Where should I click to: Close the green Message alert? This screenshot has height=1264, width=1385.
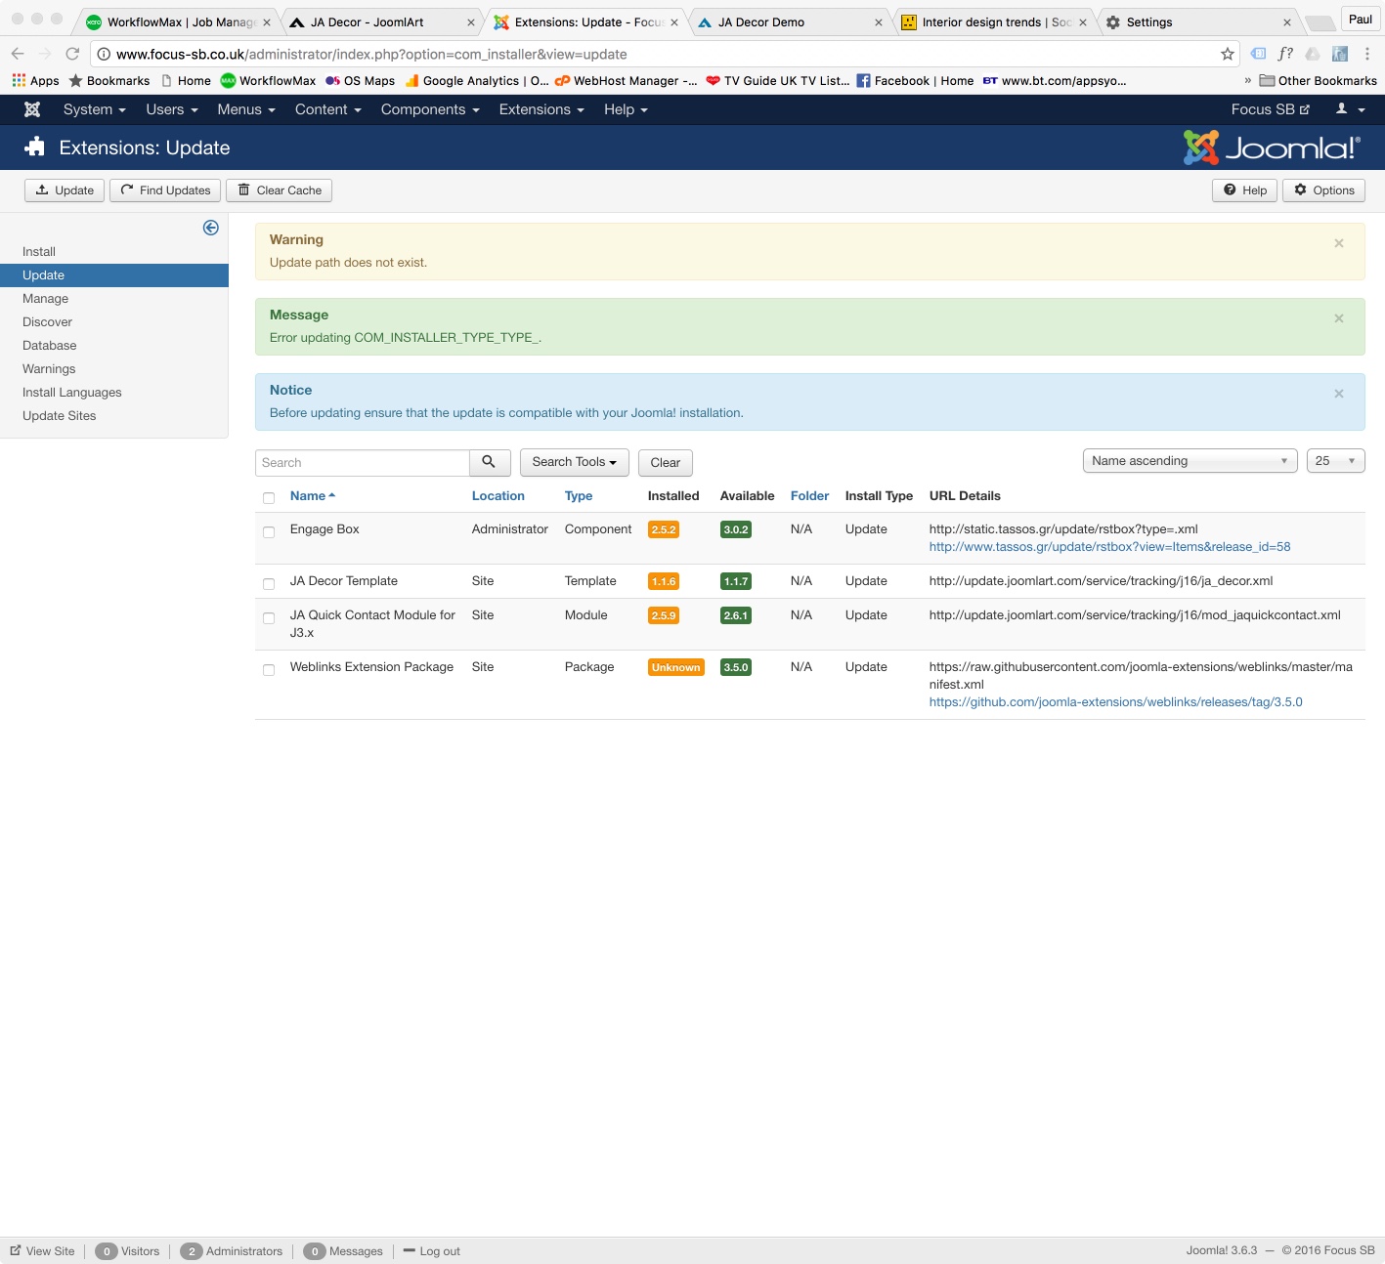pyautogui.click(x=1338, y=318)
